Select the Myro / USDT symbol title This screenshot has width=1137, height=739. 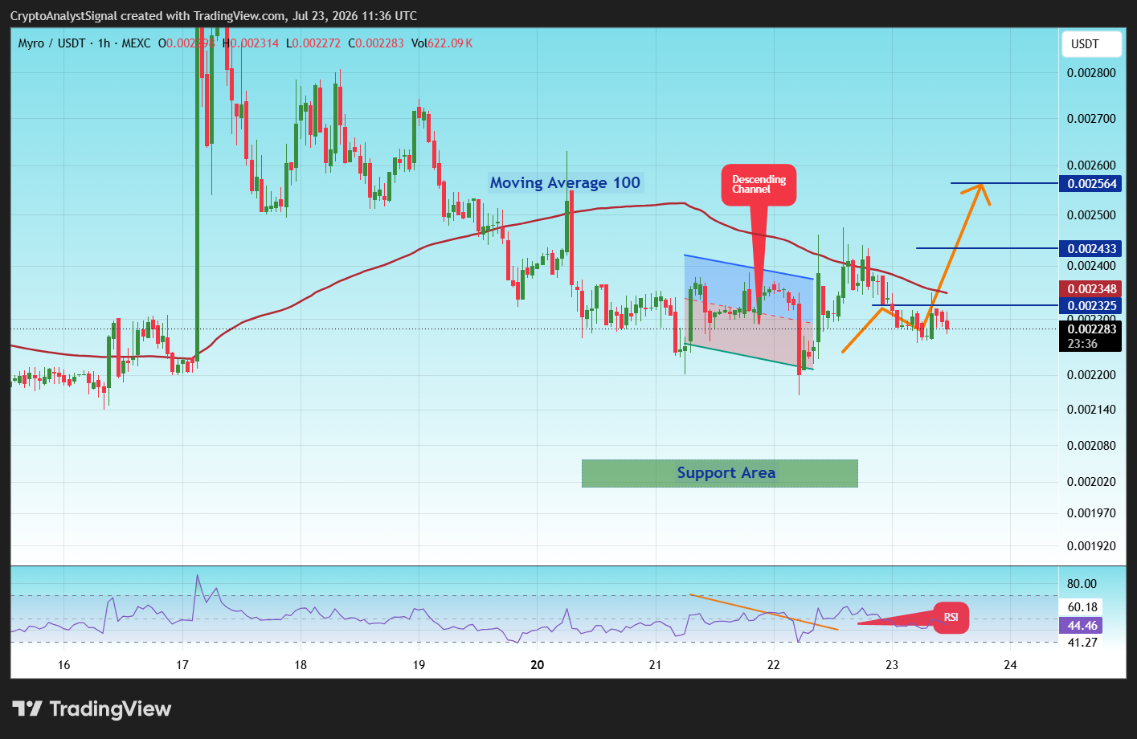tap(51, 43)
